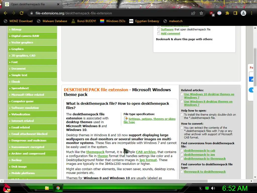Open the deskthemepack to jpg conversion
Screen dimensions: 257x193
click(199, 155)
